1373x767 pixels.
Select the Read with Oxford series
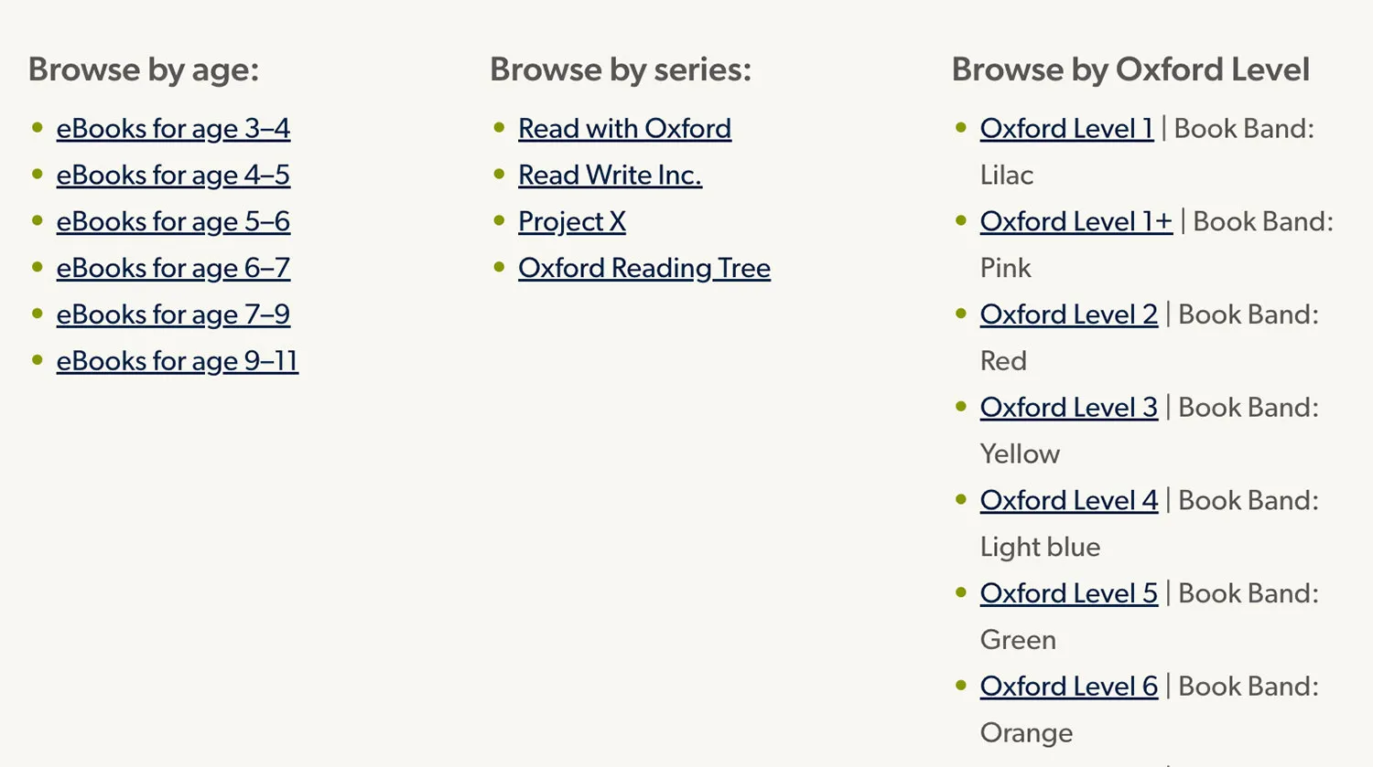coord(624,129)
